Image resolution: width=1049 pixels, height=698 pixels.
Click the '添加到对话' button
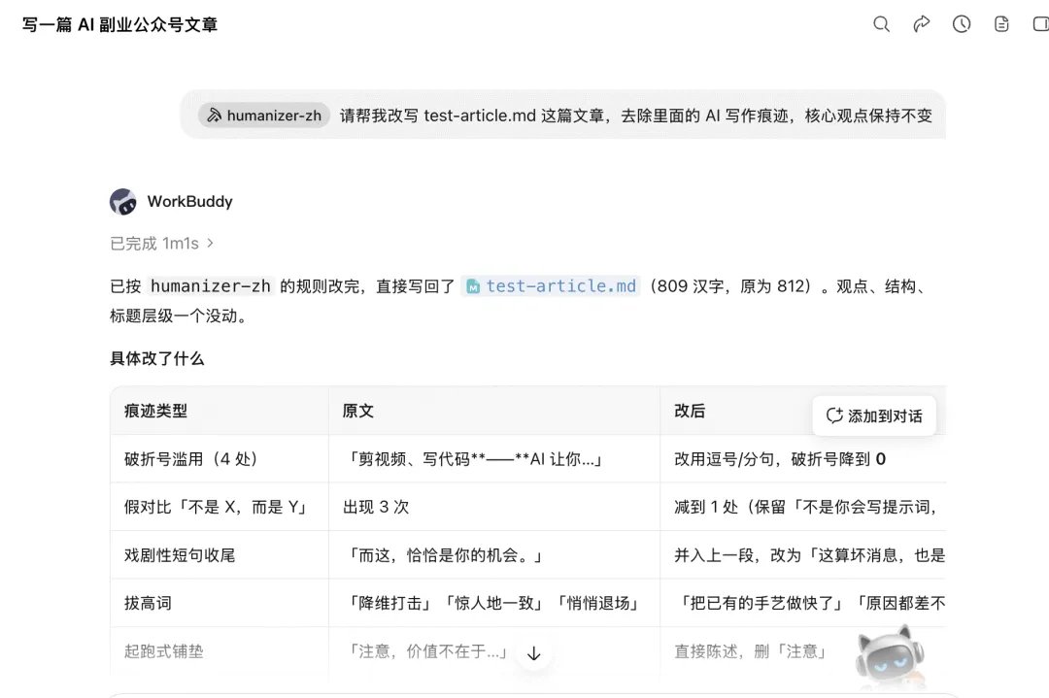coord(874,415)
